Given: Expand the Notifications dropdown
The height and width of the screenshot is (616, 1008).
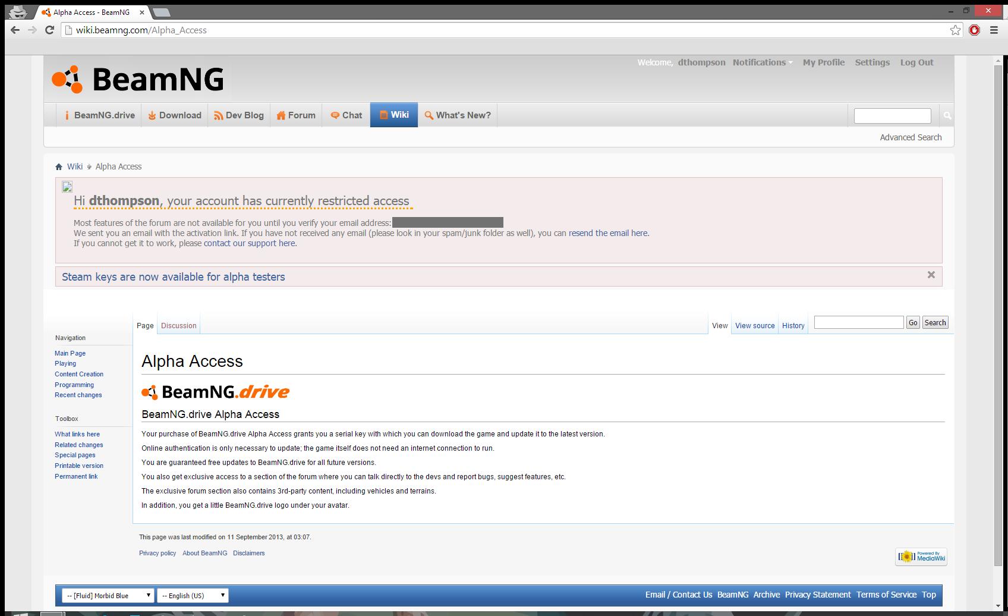Looking at the screenshot, I should [763, 62].
